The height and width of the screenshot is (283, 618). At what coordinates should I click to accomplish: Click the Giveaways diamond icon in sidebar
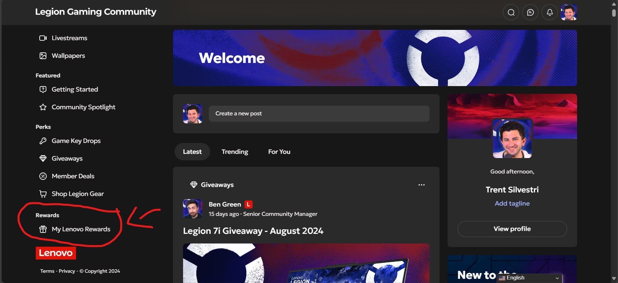43,158
